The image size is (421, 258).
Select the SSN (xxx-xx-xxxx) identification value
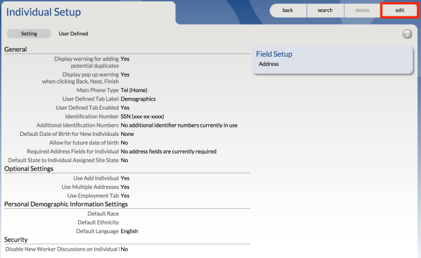pos(142,116)
